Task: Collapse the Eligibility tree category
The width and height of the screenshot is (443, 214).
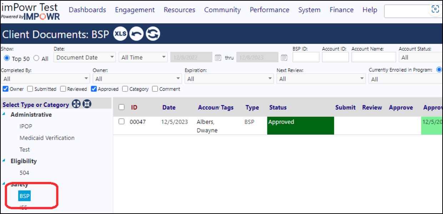Action: [x=4, y=161]
